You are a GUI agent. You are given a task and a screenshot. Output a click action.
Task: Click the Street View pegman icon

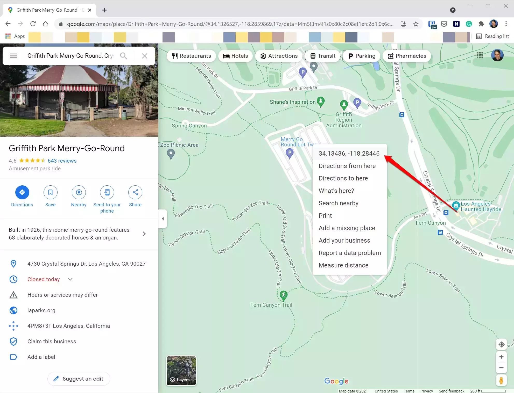tap(501, 381)
